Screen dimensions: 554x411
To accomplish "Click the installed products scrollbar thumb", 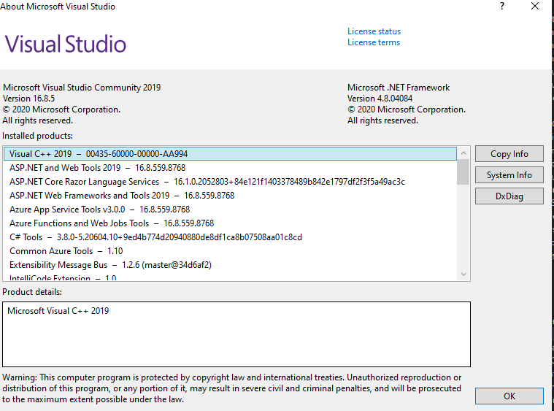I will tap(463, 172).
